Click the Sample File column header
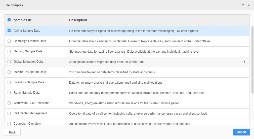Screen dimensions: 254x139 pos(23,20)
